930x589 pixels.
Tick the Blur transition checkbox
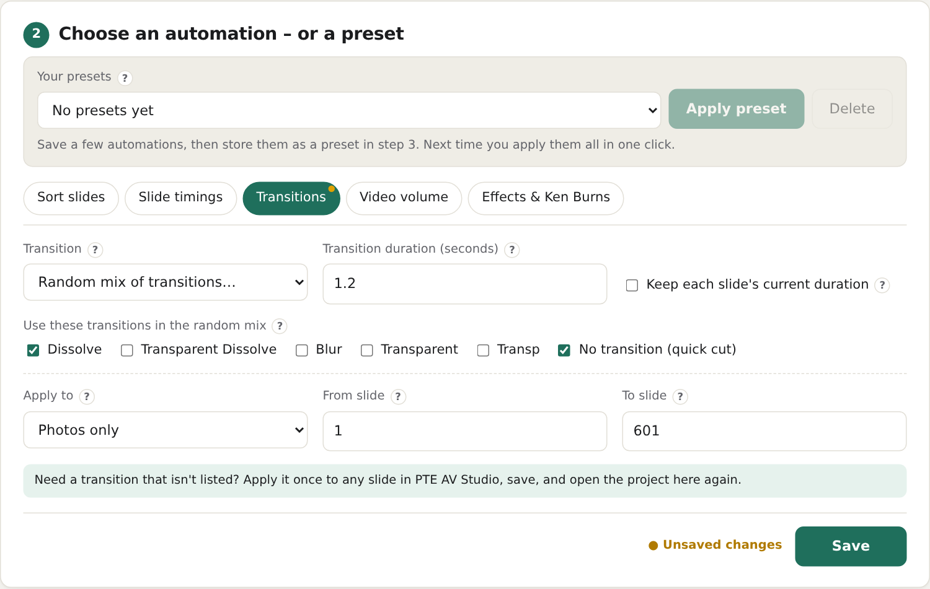[x=302, y=351]
